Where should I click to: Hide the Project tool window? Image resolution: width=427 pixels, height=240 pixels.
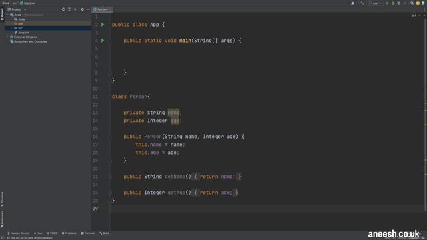point(88,9)
